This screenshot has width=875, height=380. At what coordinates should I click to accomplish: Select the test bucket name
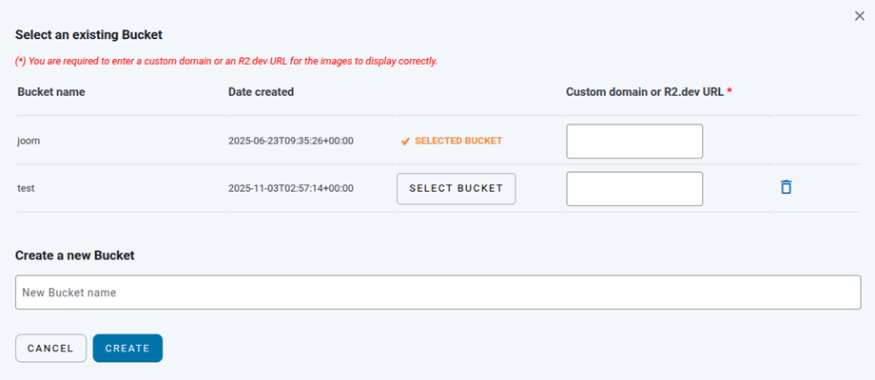27,188
